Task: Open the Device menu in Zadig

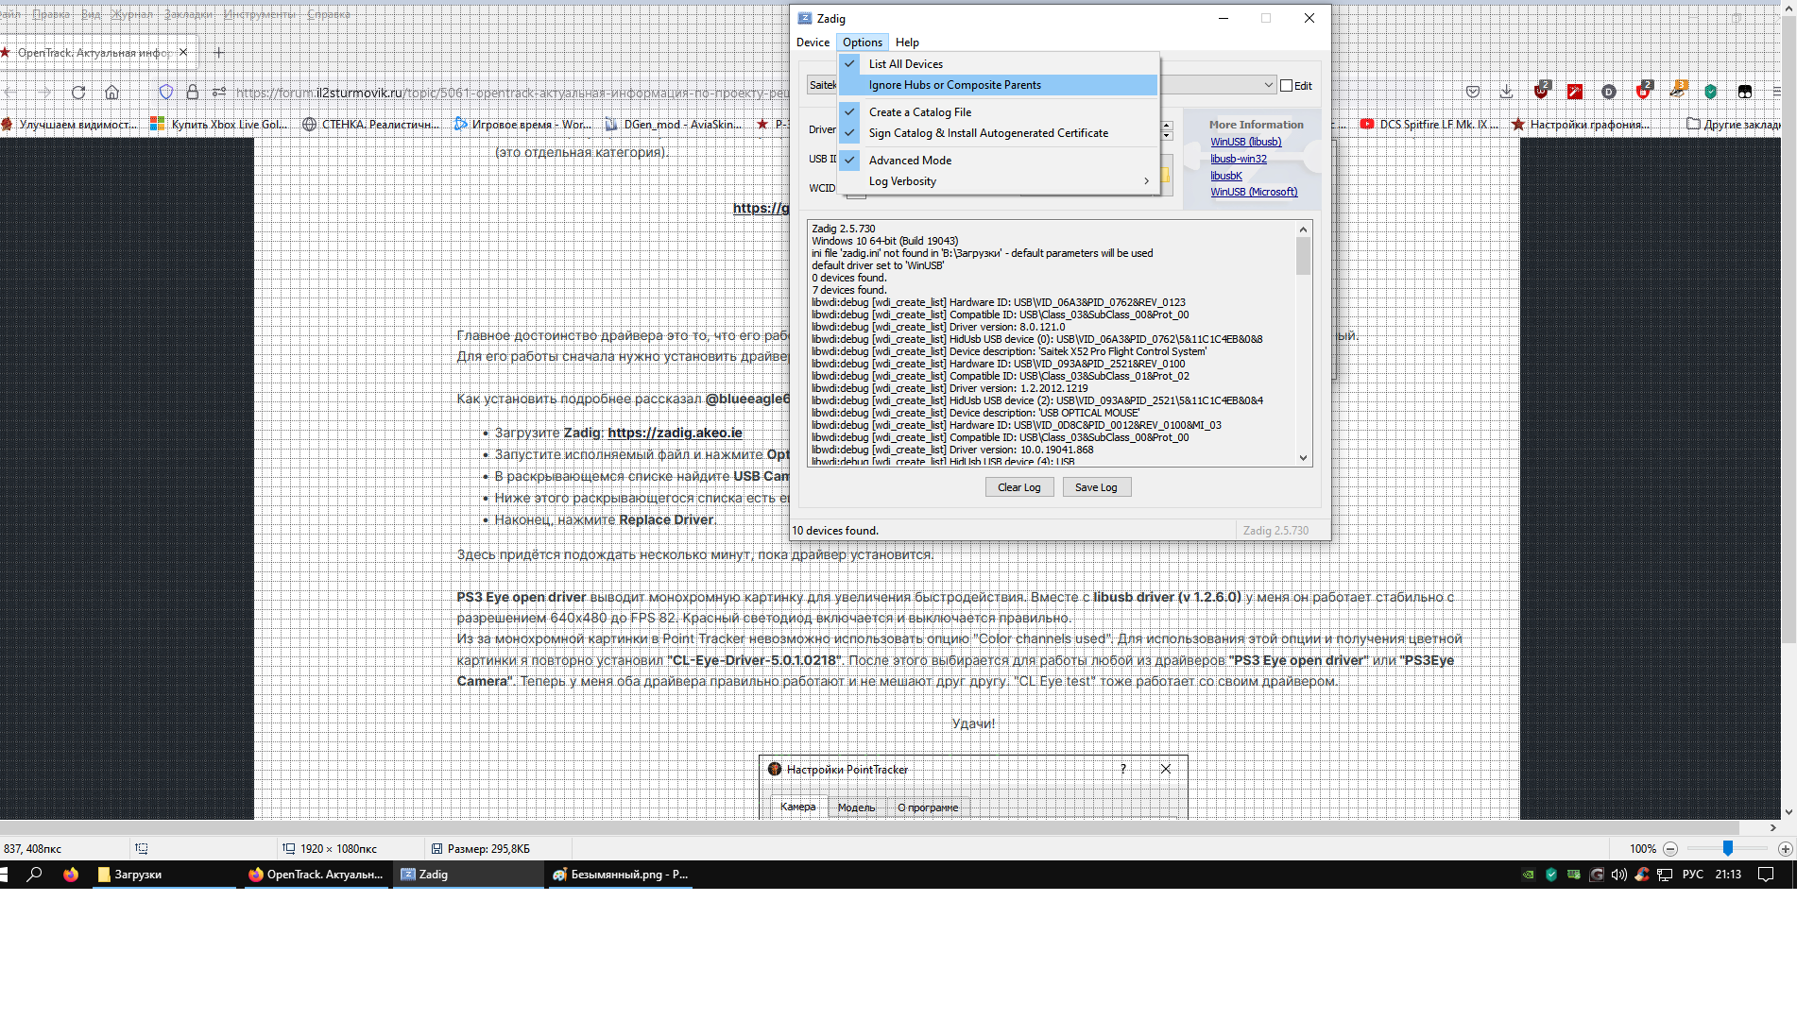Action: click(813, 42)
